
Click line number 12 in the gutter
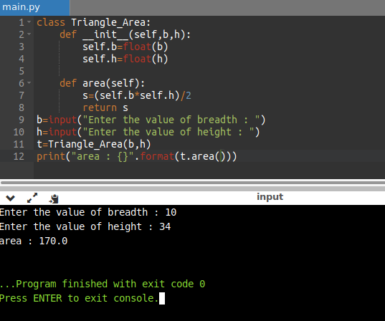(x=19, y=156)
